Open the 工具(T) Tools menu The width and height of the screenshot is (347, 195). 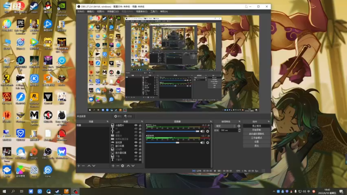[154, 12]
